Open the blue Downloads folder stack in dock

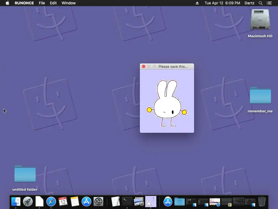179,202
